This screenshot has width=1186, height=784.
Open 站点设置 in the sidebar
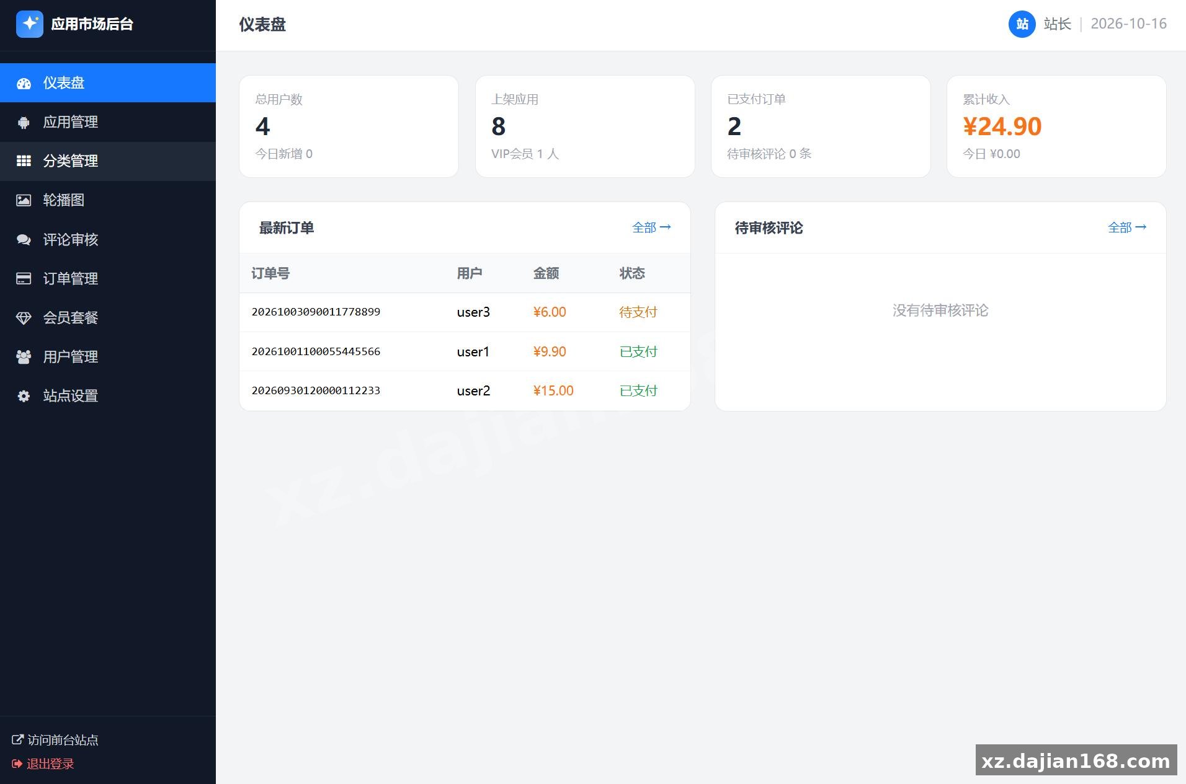[108, 396]
